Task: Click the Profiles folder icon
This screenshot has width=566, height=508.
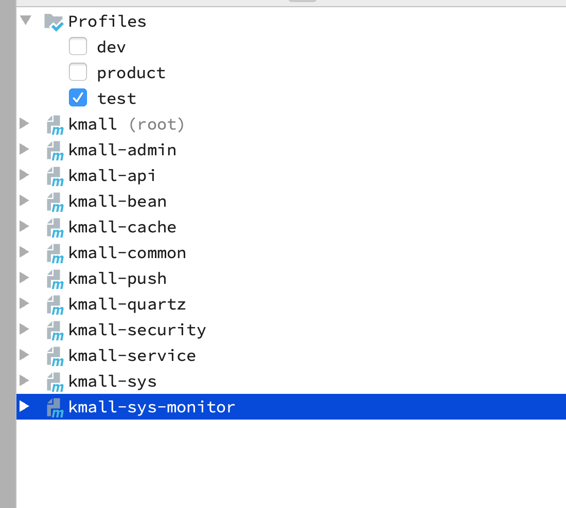Action: [54, 22]
